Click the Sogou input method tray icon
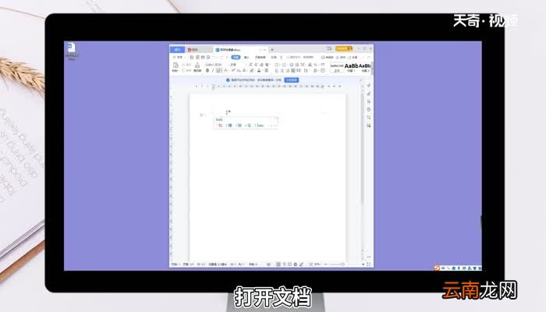The height and width of the screenshot is (312, 546). 437,268
